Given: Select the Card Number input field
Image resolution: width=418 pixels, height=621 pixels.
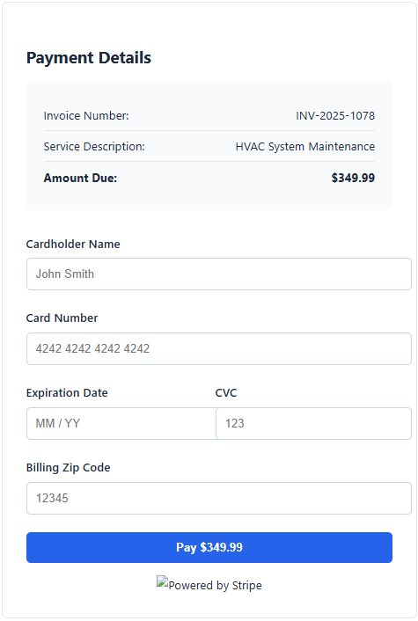Looking at the screenshot, I should tap(219, 349).
